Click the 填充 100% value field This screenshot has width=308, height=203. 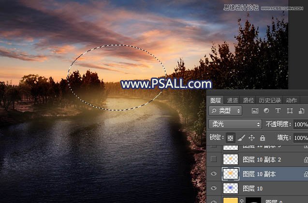point(301,138)
